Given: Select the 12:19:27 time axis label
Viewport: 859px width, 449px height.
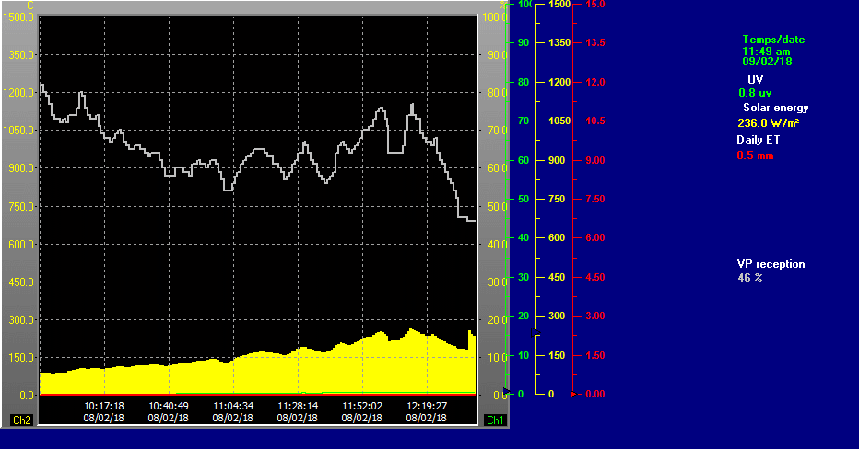Looking at the screenshot, I should (427, 405).
